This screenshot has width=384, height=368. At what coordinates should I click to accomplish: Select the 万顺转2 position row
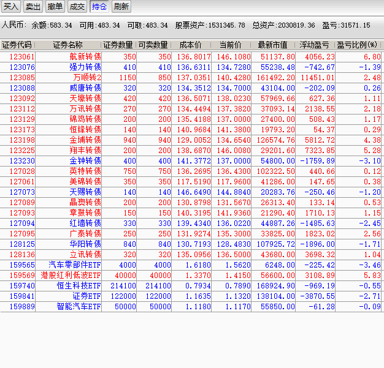pos(86,77)
